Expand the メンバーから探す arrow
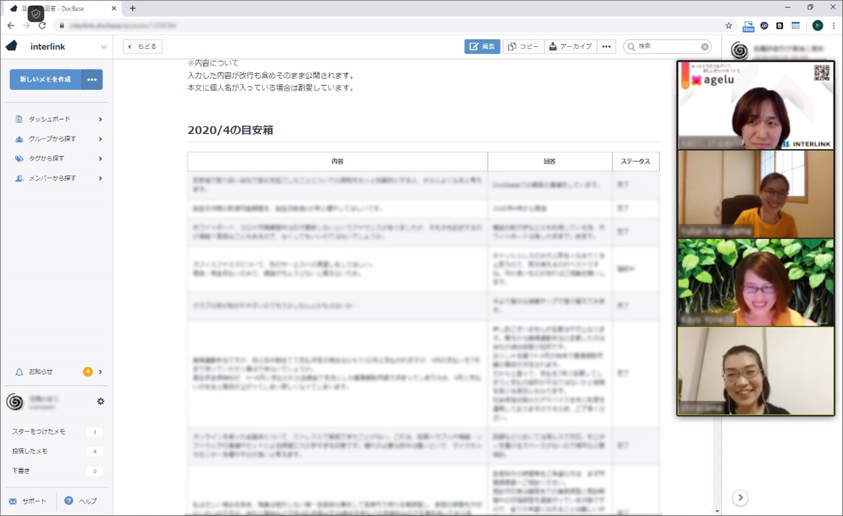Viewport: 843px width, 516px height. point(101,178)
